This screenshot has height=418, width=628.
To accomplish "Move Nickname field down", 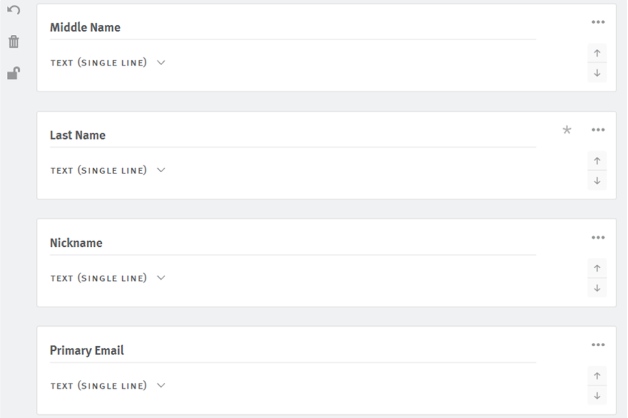I will [x=597, y=288].
